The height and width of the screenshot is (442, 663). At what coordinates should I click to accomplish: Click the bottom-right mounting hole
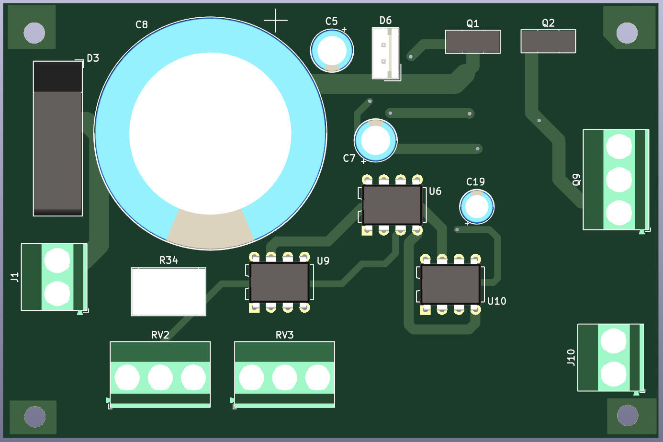click(x=628, y=415)
